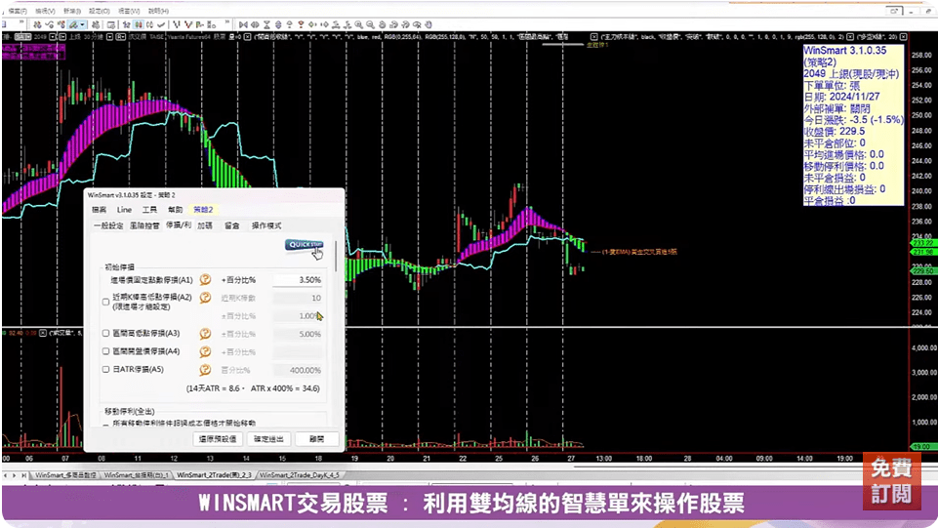Switch to the 操作模式 tab
Screen dimensions: 938x528
pyautogui.click(x=266, y=226)
